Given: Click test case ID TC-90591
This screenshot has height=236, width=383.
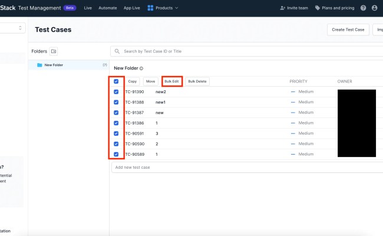Looking at the screenshot, I should click(134, 133).
